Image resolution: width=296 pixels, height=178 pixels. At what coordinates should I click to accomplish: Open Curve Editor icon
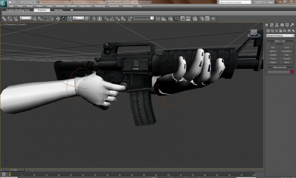click(x=183, y=18)
